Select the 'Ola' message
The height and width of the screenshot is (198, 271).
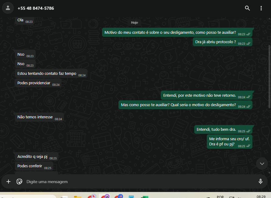pos(25,20)
